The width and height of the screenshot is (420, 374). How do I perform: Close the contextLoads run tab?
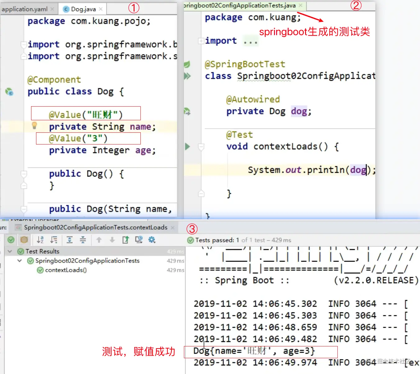[x=173, y=227]
